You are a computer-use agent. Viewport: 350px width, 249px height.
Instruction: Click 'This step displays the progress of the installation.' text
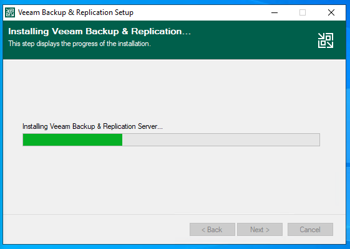tap(79, 44)
